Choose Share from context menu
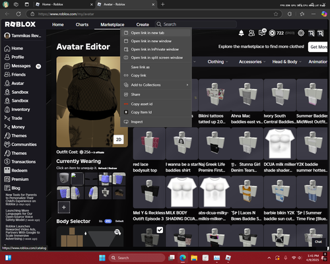The width and height of the screenshot is (330, 264). click(x=156, y=94)
